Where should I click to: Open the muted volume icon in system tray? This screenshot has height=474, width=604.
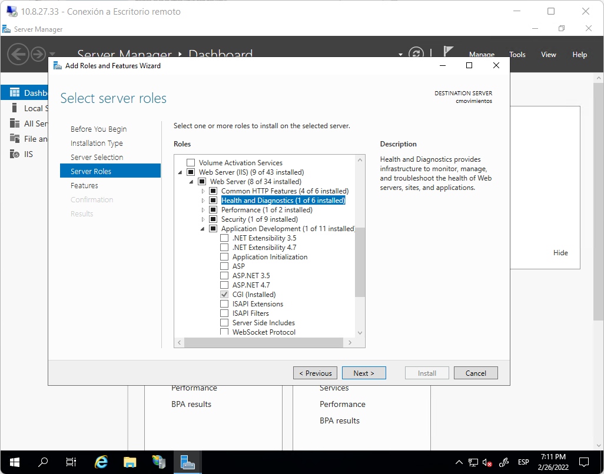[x=486, y=462]
